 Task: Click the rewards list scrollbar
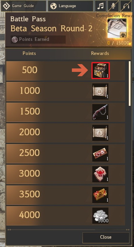pos(130,84)
